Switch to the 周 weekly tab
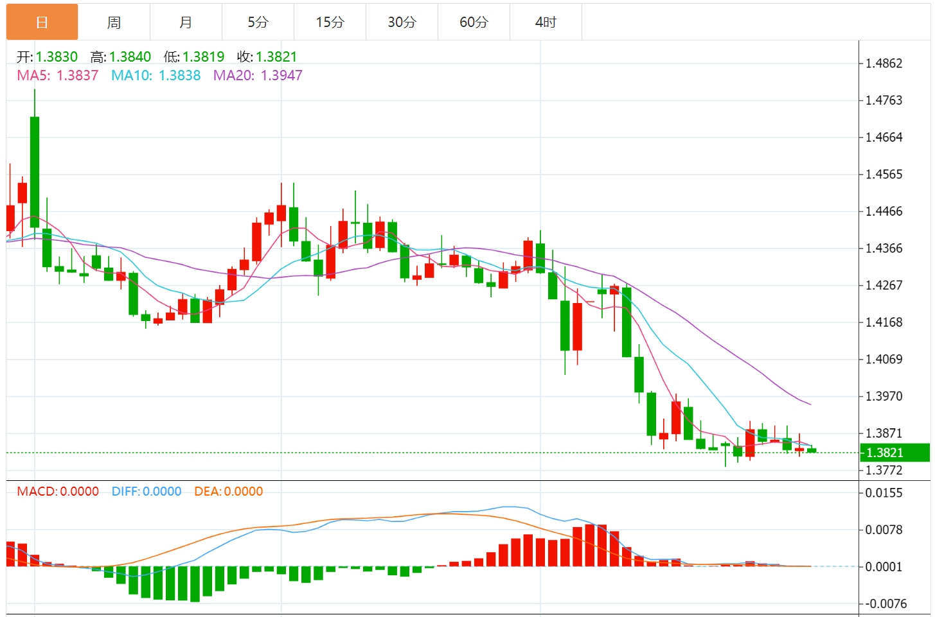Image resolution: width=935 pixels, height=617 pixels. point(114,22)
